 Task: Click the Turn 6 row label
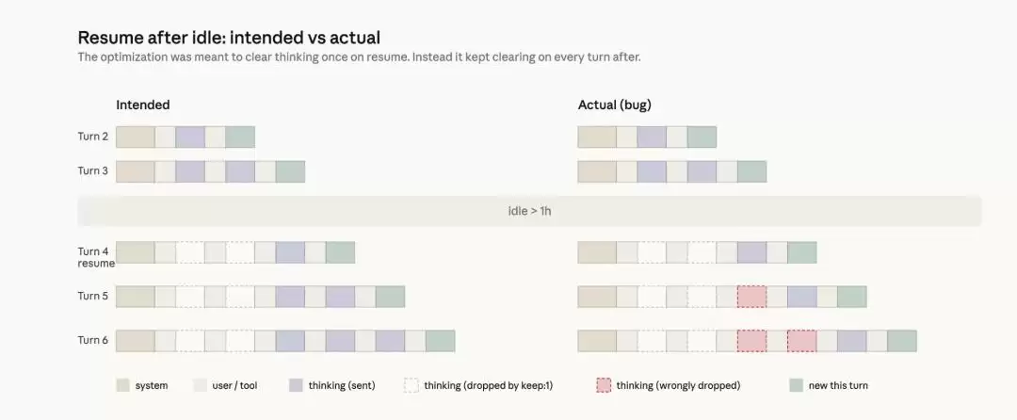click(x=93, y=340)
